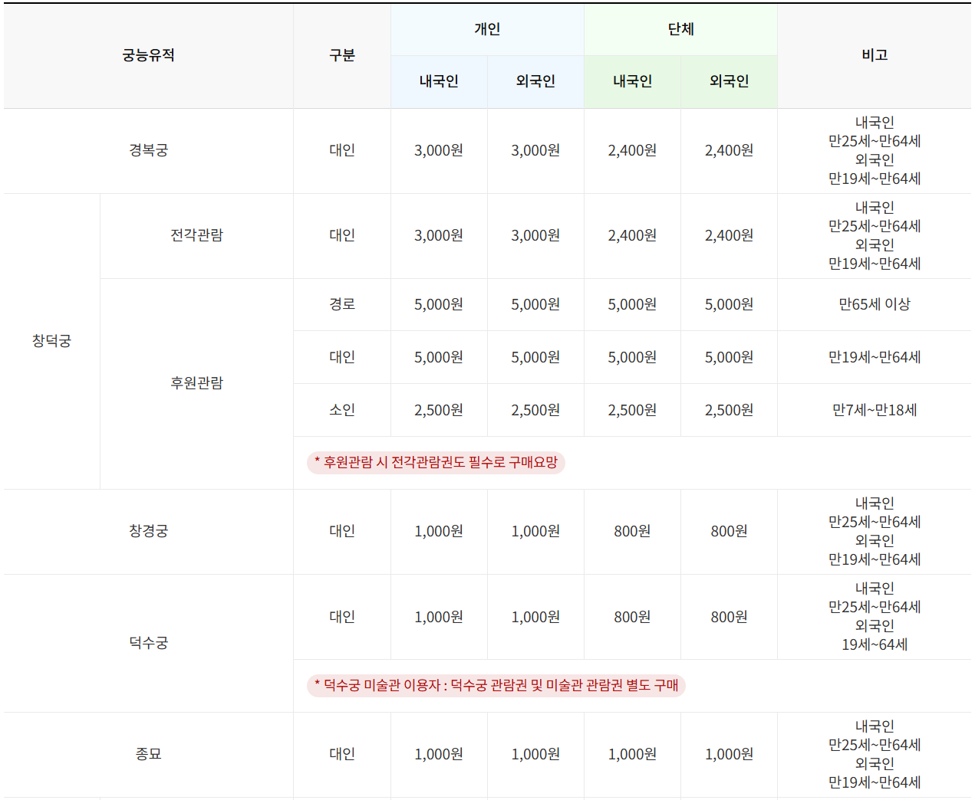Click 대인 in the 후원관람 section
Viewport: 975px width, 800px height.
pos(342,357)
